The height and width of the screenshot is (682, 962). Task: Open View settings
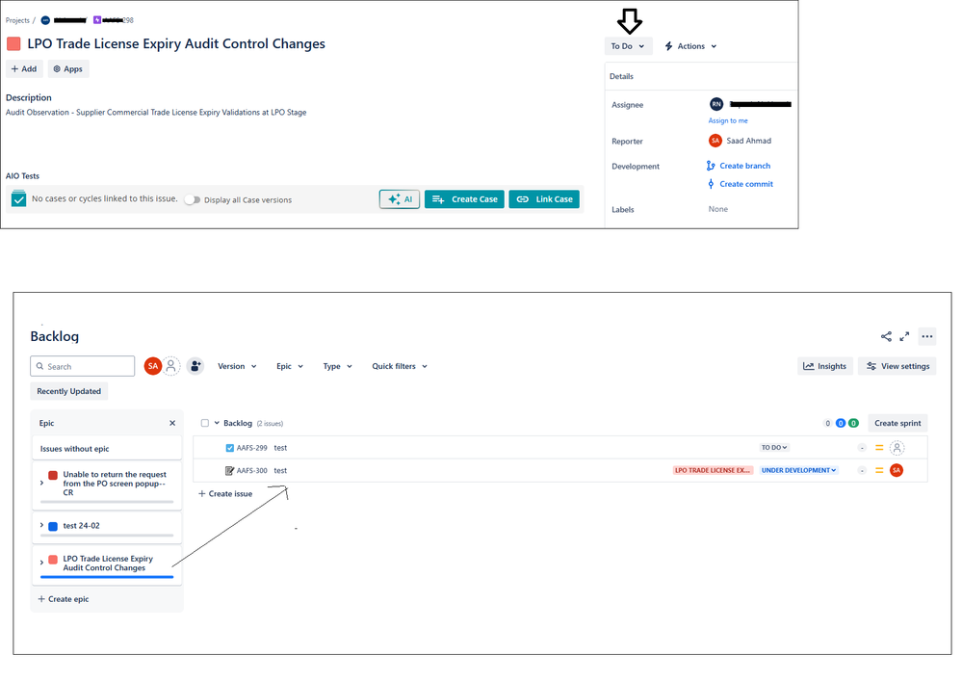(897, 366)
